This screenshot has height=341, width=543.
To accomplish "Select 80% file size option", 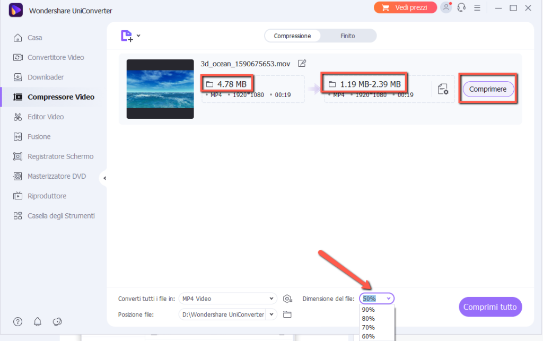I will point(368,319).
